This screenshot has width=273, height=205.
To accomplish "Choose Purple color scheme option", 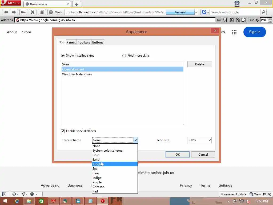I will click(x=115, y=182).
